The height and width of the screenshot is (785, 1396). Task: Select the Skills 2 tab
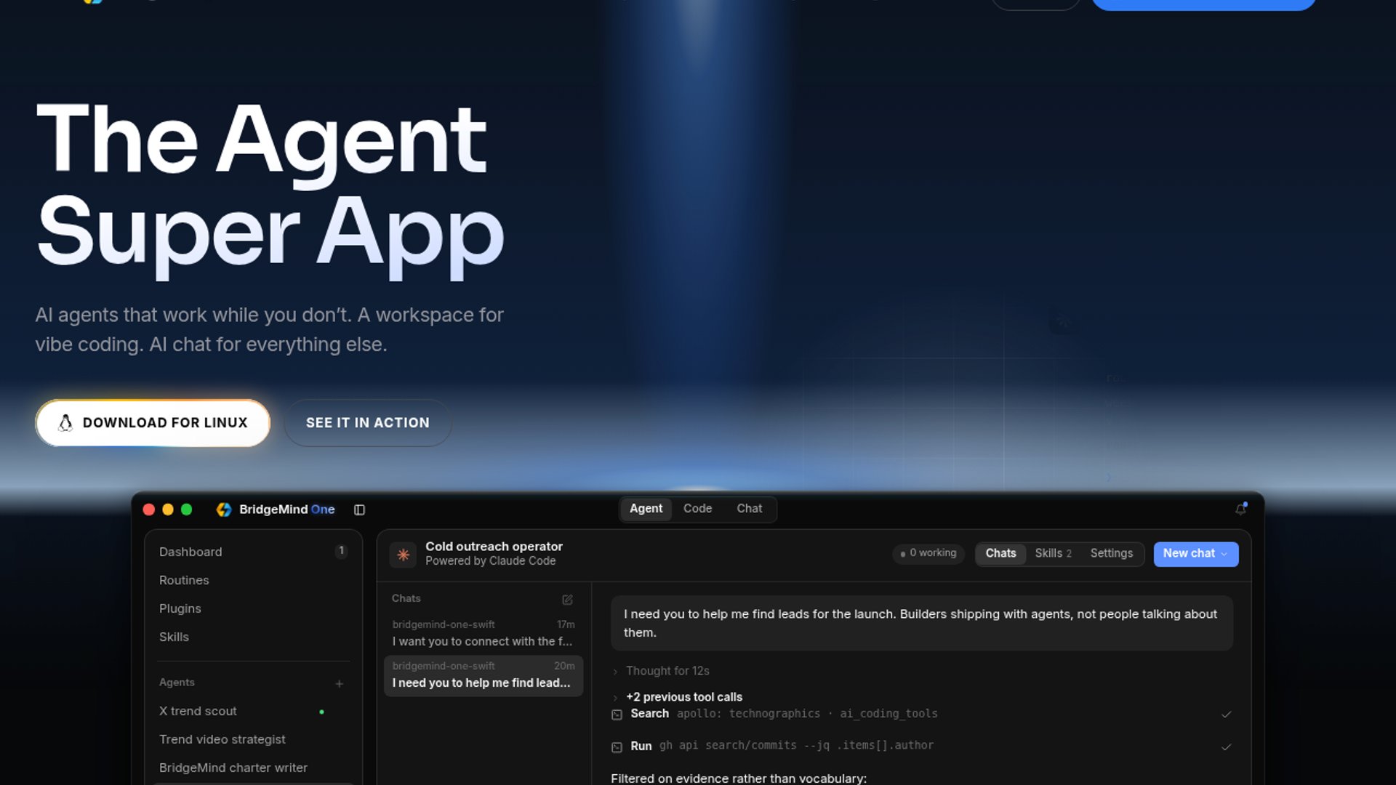tap(1053, 554)
